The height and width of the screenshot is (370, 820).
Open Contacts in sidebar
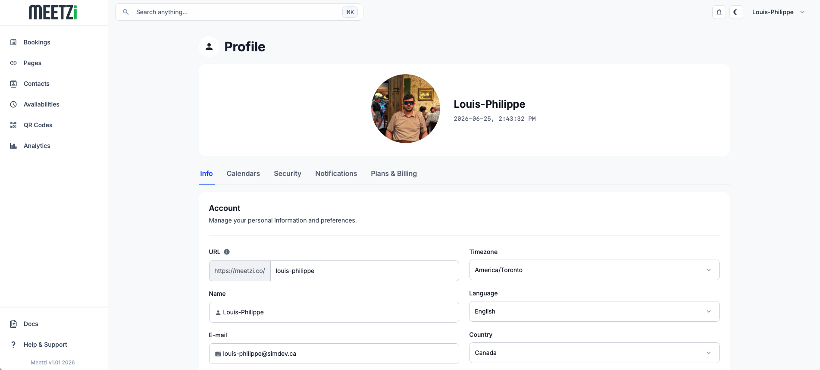pos(54,84)
